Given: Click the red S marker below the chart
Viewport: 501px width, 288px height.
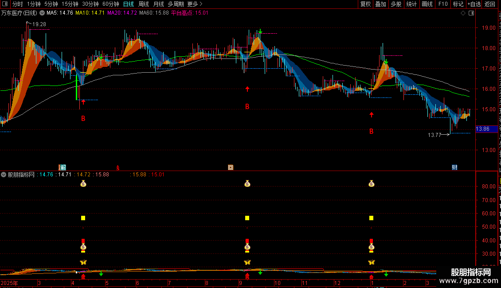Looking at the screenshot, I should coord(118,167).
